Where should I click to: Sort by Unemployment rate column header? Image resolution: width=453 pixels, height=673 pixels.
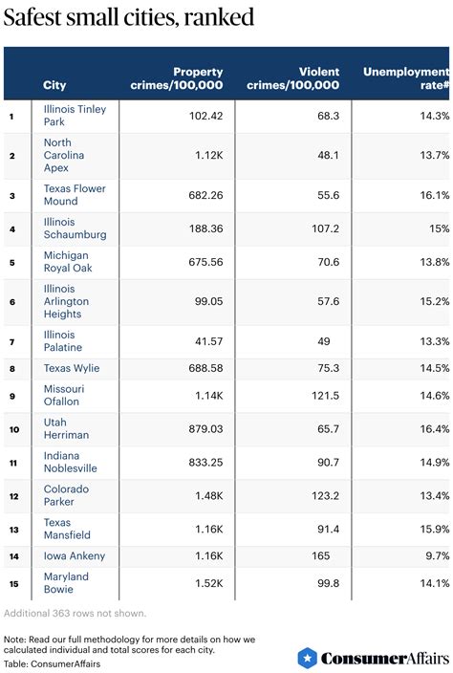(406, 78)
